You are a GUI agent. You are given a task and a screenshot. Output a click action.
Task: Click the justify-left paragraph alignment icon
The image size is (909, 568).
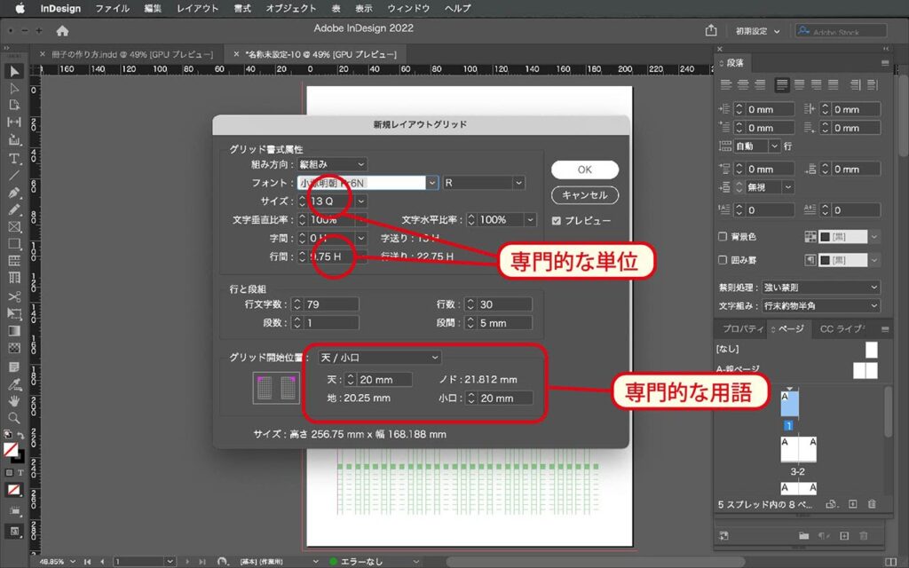tap(782, 85)
